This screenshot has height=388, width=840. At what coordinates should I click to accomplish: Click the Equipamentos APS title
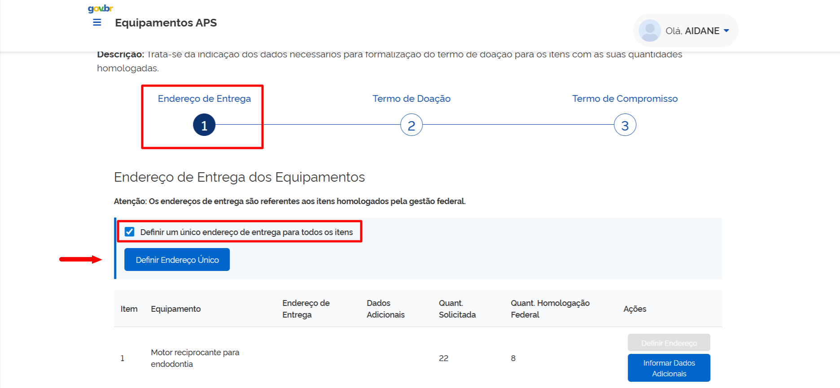(166, 23)
